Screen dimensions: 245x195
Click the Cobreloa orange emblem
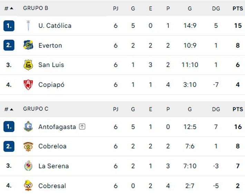click(x=28, y=146)
